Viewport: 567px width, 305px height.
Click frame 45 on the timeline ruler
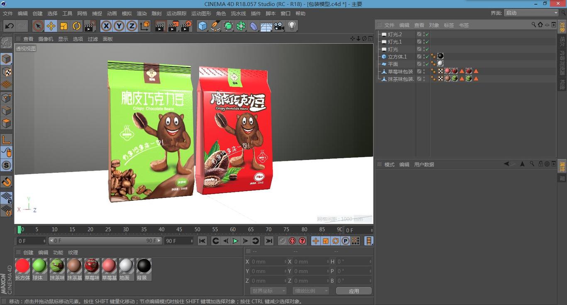pos(179,229)
